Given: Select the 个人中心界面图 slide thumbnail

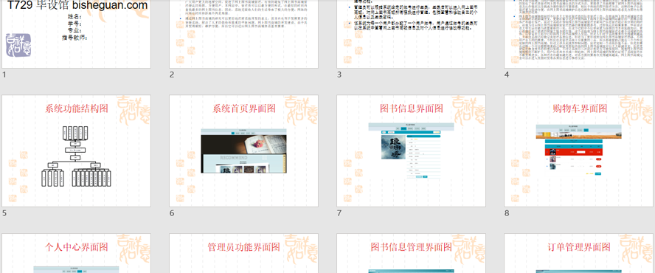Looking at the screenshot, I should [77, 253].
